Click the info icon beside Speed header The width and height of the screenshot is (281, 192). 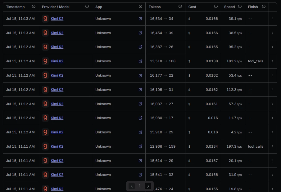(x=240, y=7)
